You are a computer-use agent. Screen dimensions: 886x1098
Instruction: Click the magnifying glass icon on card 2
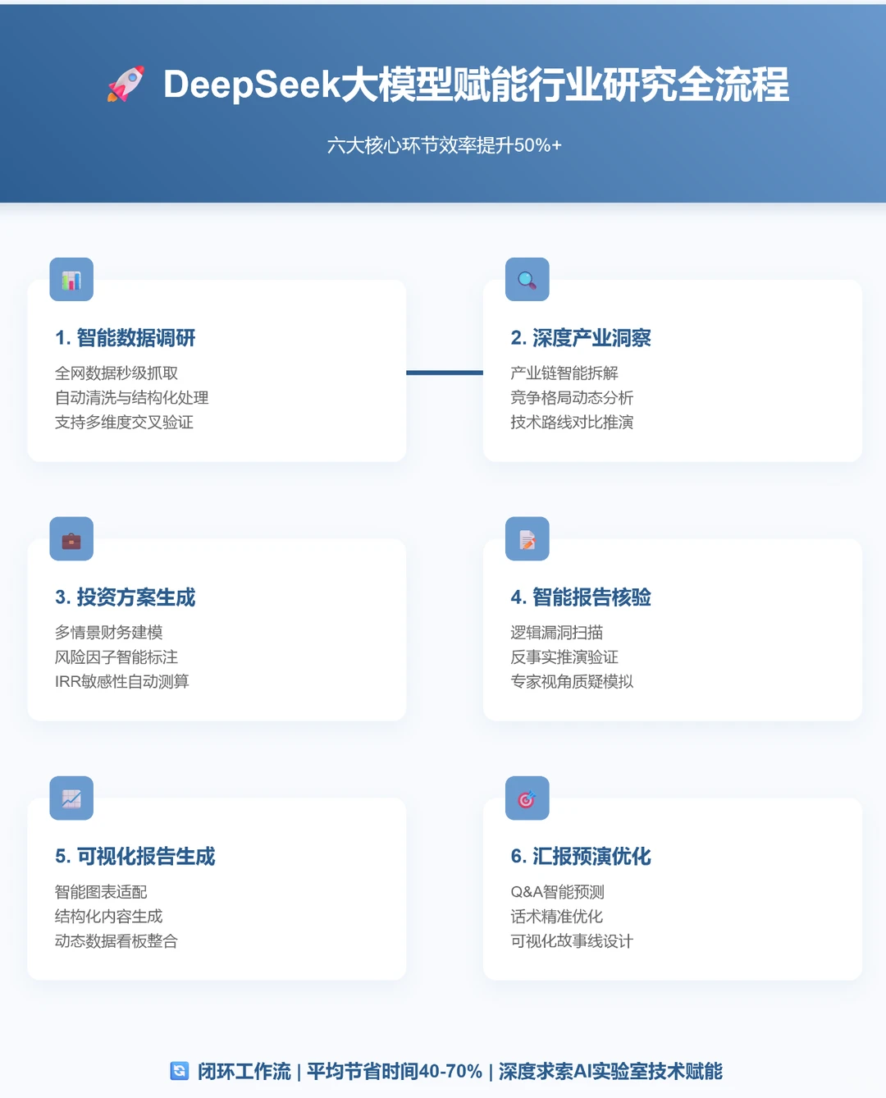(527, 280)
